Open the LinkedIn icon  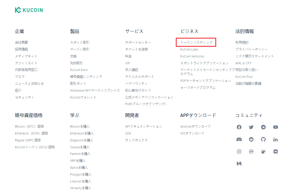pyautogui.click(x=275, y=139)
